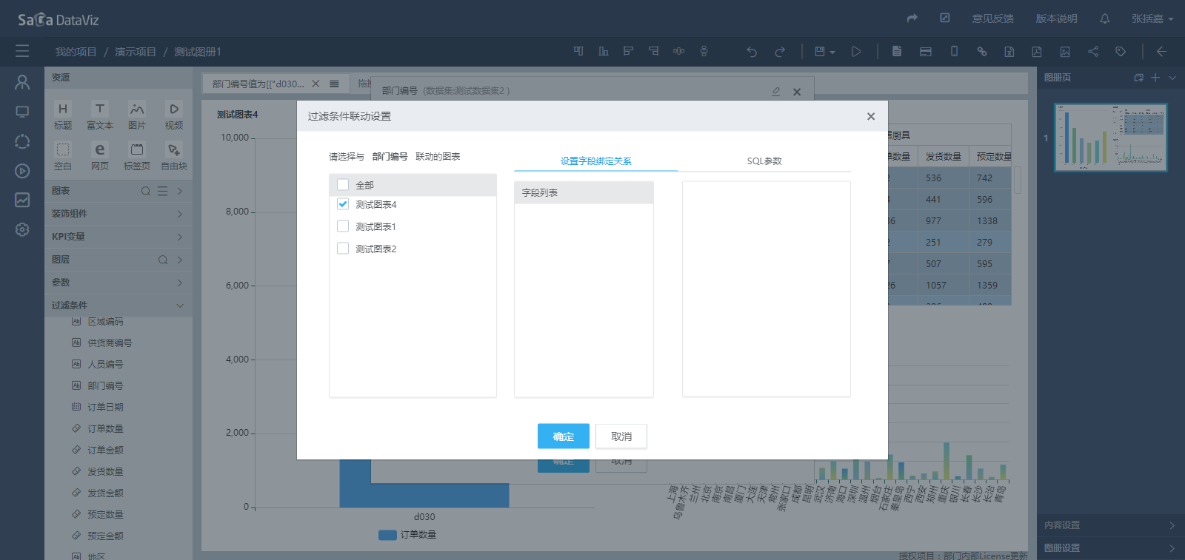The height and width of the screenshot is (560, 1185).
Task: Expand the 图层 section chevron
Action: click(180, 260)
